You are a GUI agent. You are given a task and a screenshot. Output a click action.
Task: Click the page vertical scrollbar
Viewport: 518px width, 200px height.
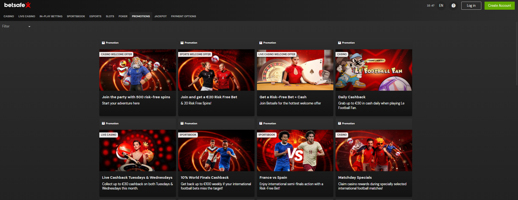coord(517,54)
